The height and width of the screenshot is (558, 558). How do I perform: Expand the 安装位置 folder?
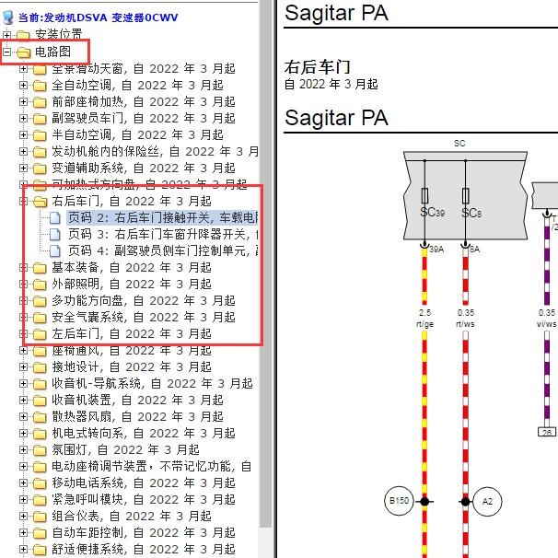pos(6,35)
